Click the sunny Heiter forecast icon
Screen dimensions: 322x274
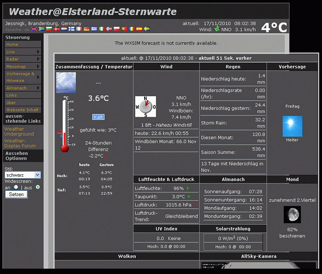click(292, 126)
